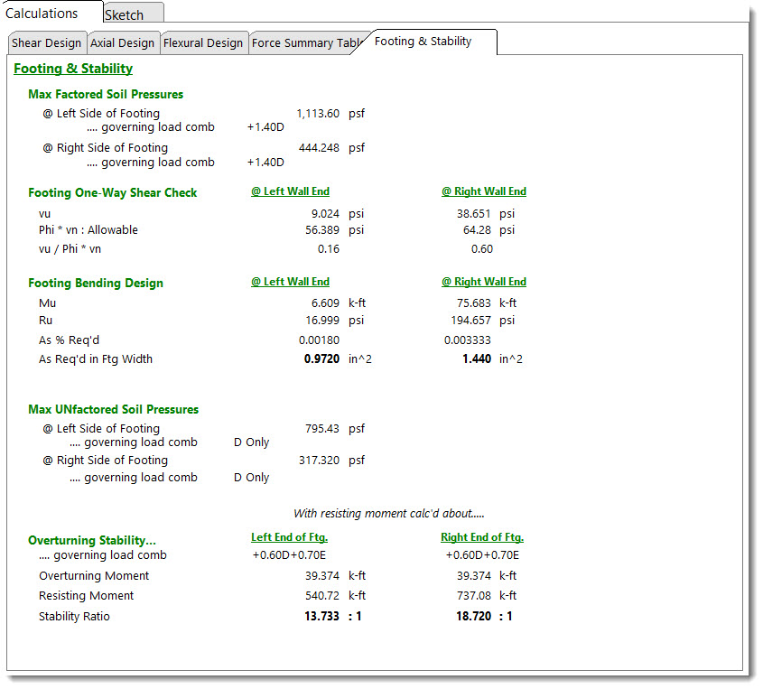
Task: Open the Sketch tab
Action: pyautogui.click(x=125, y=14)
